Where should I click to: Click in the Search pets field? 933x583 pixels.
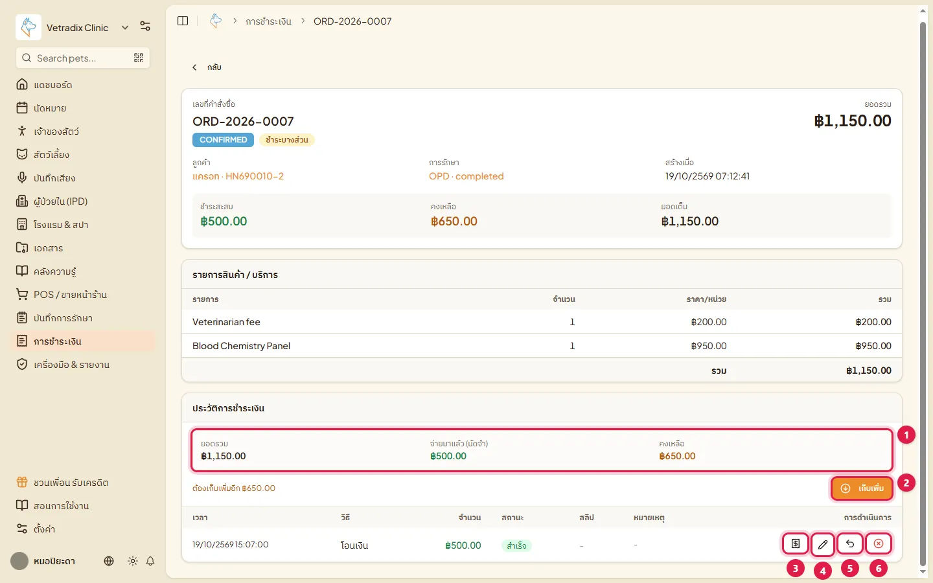pos(83,58)
